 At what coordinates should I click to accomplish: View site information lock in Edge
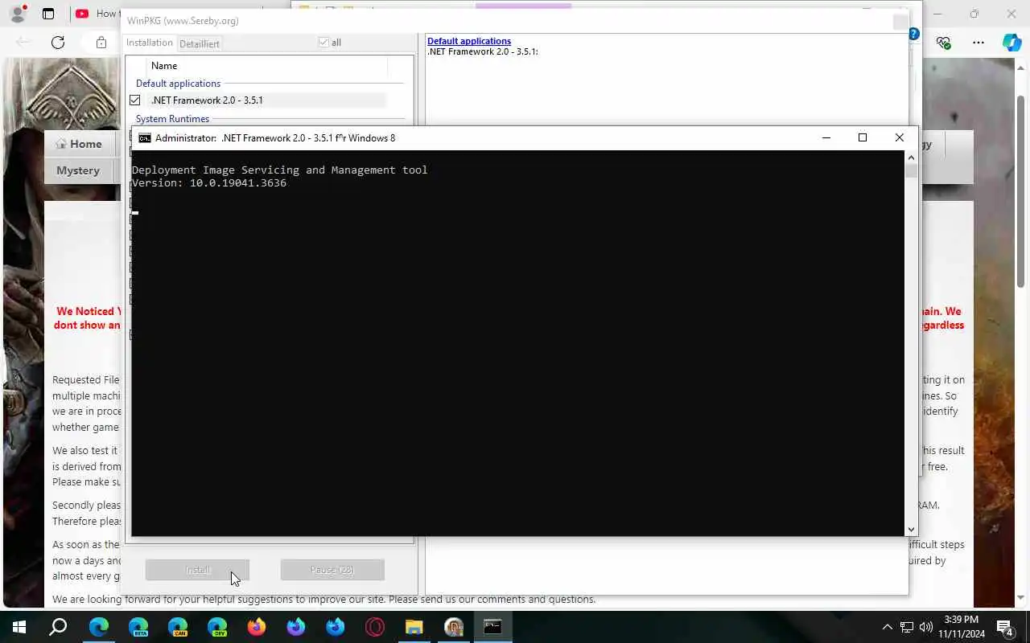[x=101, y=43]
